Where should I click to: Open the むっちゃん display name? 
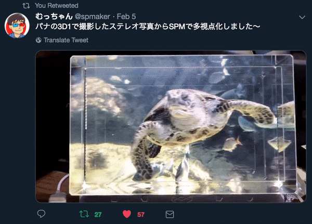coord(54,16)
